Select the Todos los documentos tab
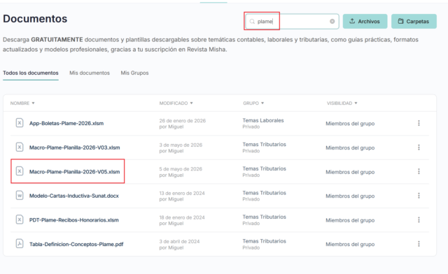 coord(31,73)
